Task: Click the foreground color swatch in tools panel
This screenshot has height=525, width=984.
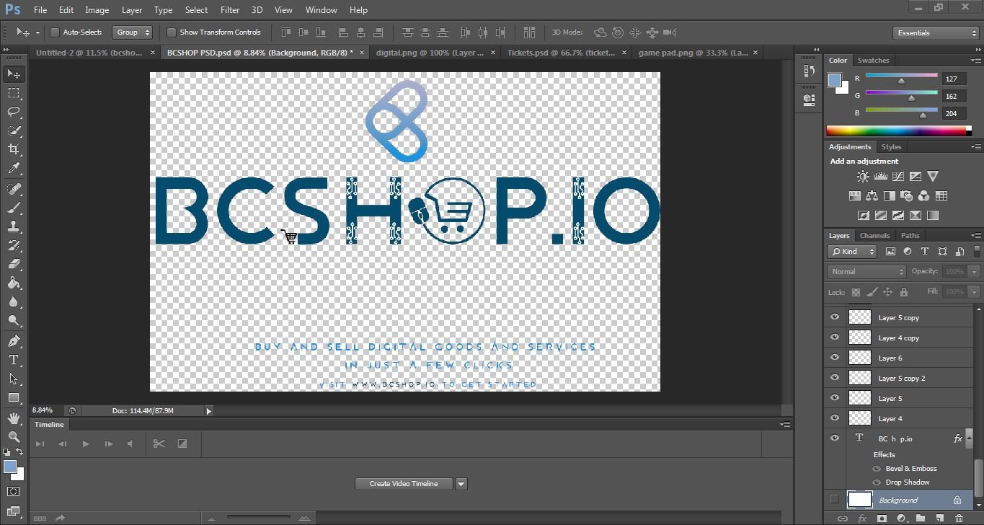Action: pos(10,467)
